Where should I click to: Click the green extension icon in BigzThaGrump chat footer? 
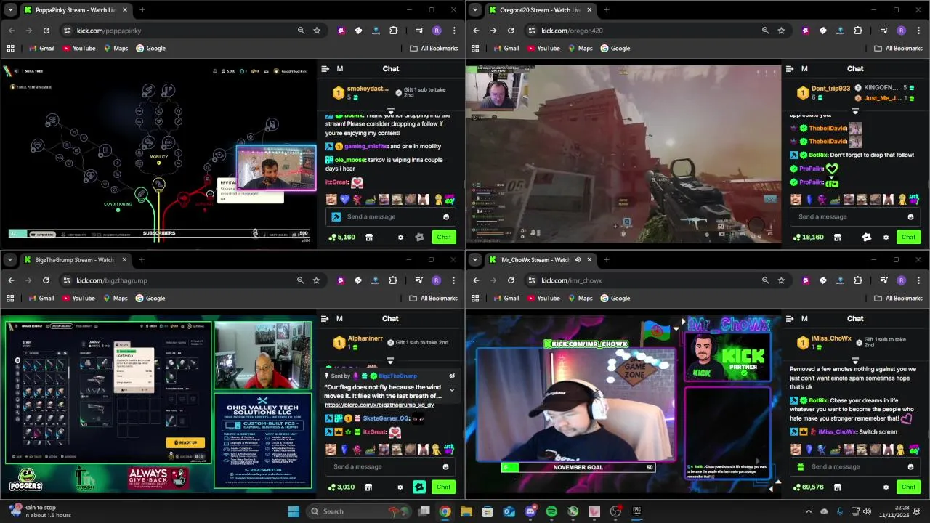click(419, 487)
